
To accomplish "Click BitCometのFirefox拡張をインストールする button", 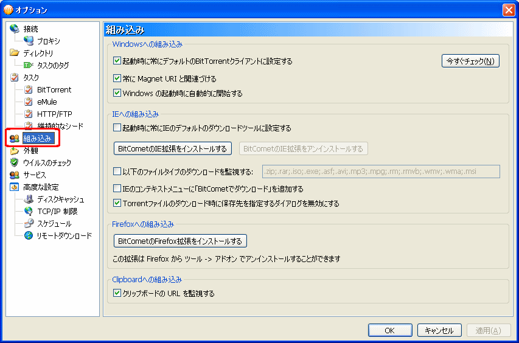I will 180,241.
